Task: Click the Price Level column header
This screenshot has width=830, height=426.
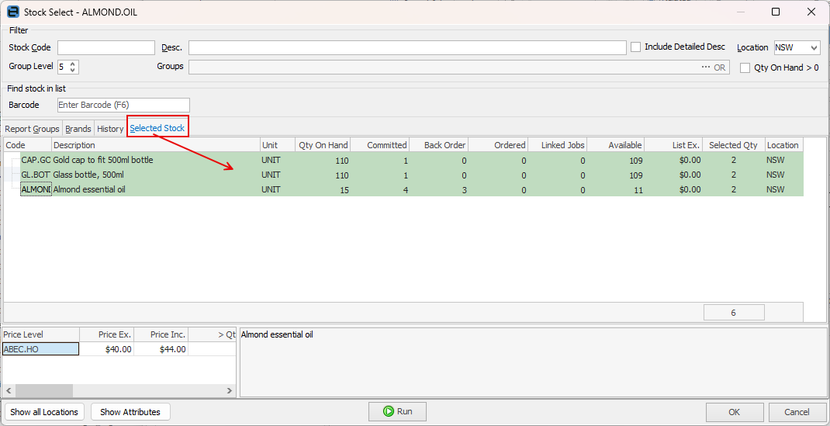Action: [41, 334]
